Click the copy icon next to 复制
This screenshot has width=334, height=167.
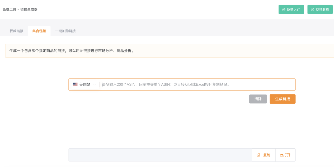tap(258, 155)
